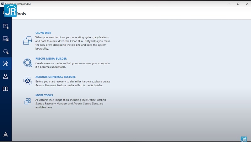Open the CLONE DISK link
Viewport: 251px width, 142px height.
[x=43, y=33]
